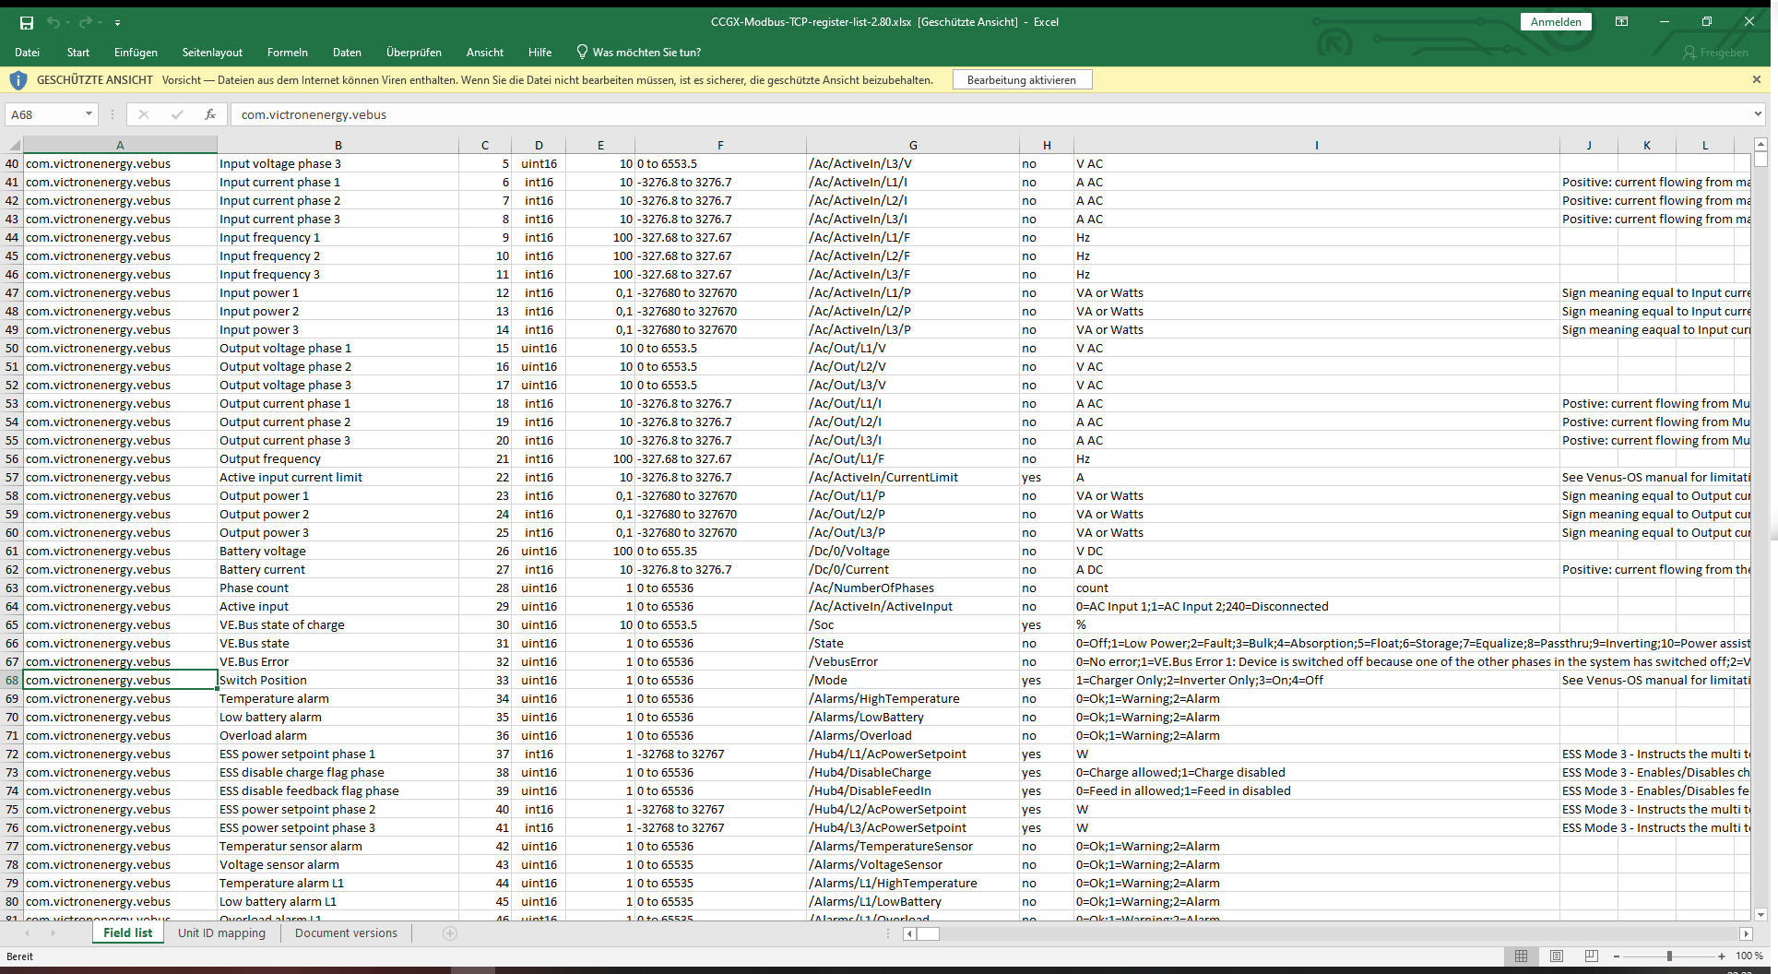This screenshot has width=1778, height=974.
Task: Switch to the Seitenlayout ribbon tab
Action: point(212,53)
